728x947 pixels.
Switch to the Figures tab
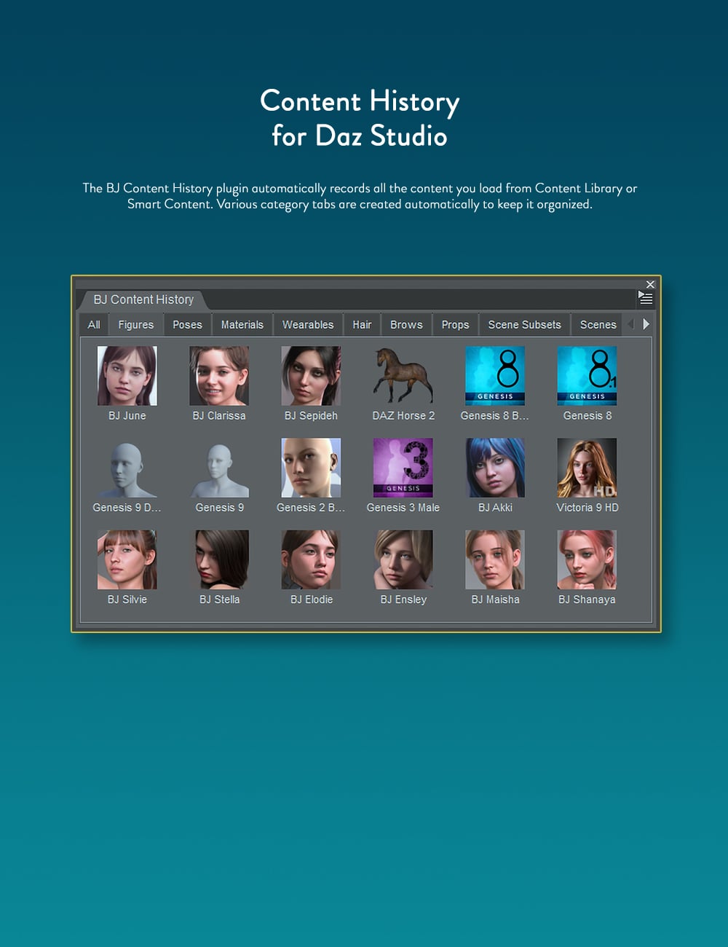136,325
